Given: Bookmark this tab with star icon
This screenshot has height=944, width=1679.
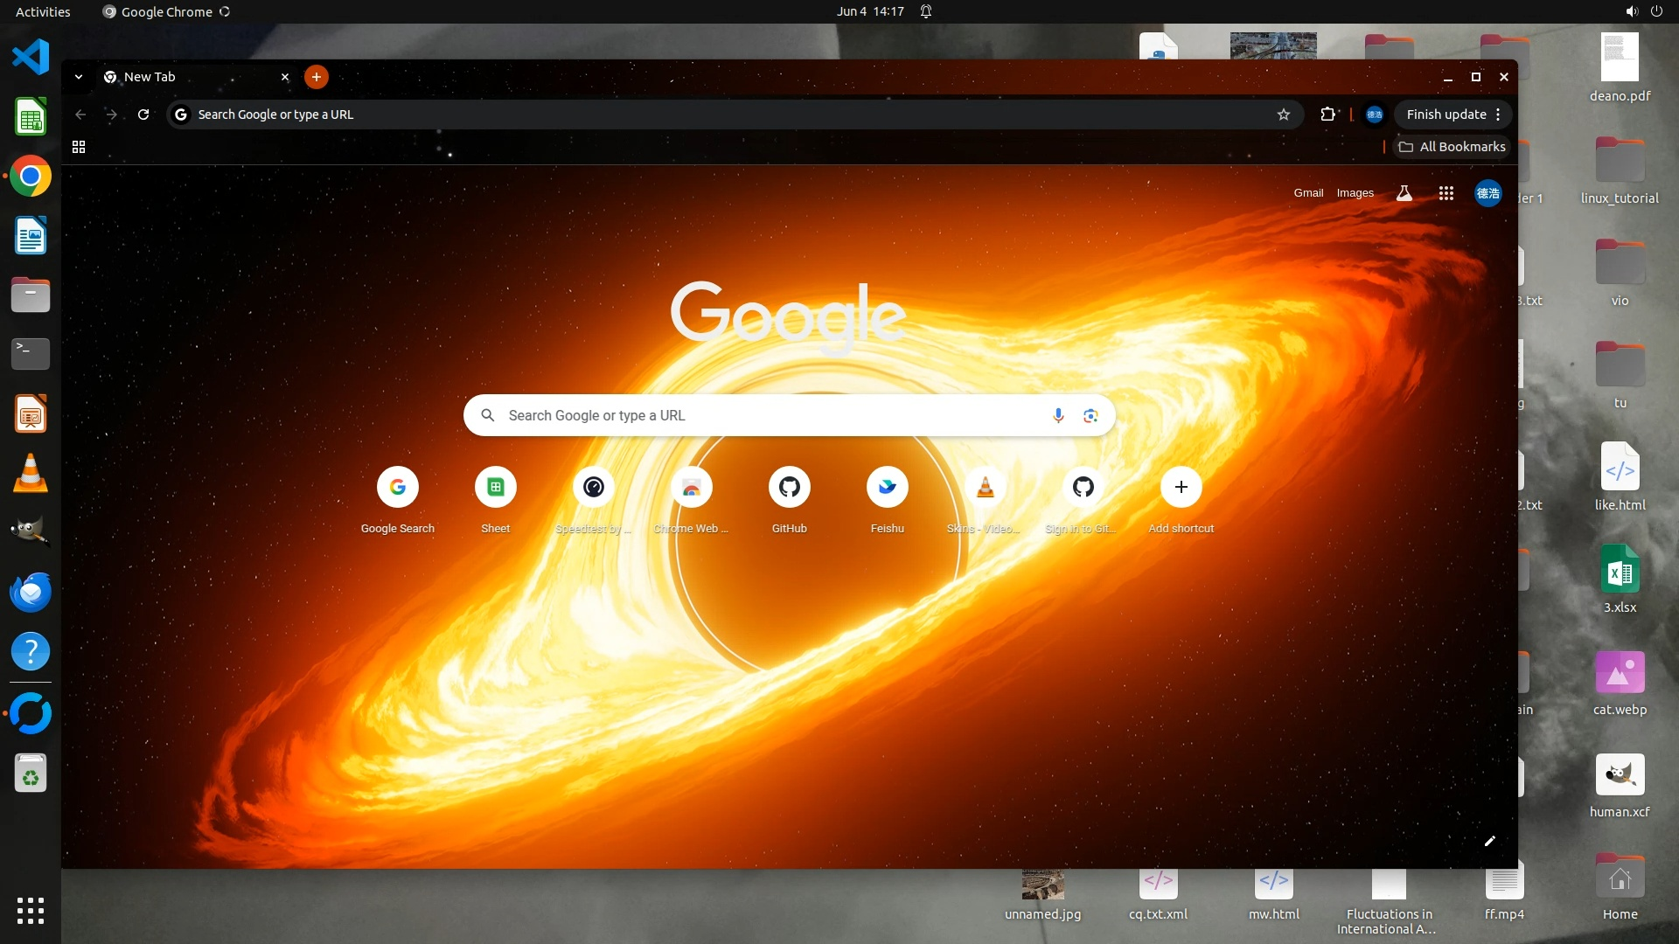Looking at the screenshot, I should pos(1283,115).
